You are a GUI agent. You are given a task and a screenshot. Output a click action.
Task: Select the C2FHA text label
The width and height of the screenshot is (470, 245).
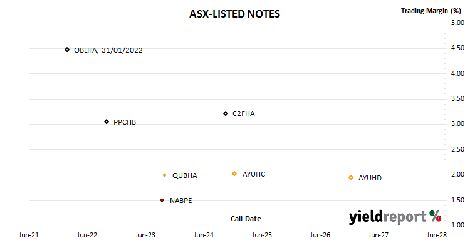tap(243, 113)
